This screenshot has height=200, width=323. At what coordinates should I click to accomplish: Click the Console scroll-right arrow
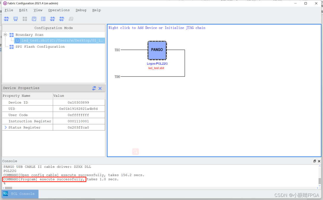(317, 188)
